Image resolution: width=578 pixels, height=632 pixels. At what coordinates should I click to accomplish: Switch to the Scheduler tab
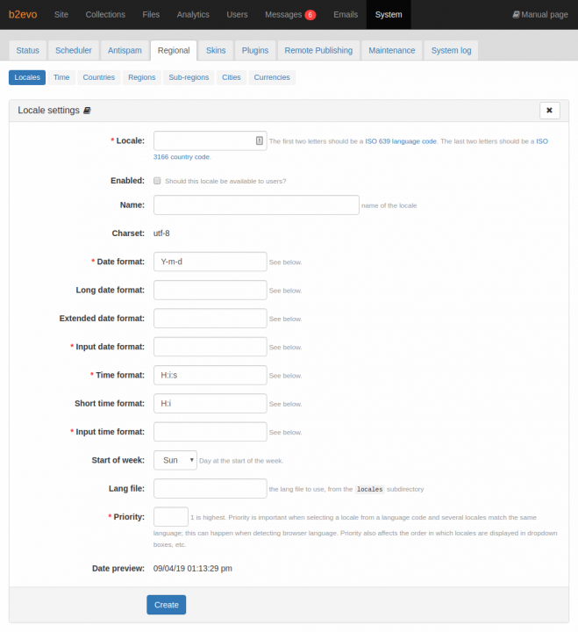pyautogui.click(x=74, y=50)
